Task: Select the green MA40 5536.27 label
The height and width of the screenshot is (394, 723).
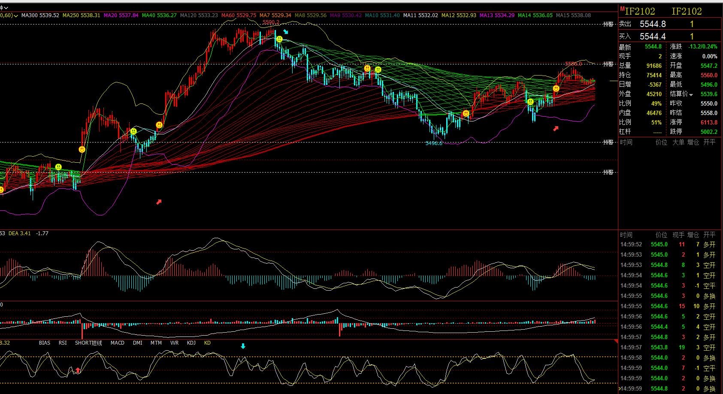Action: point(159,15)
